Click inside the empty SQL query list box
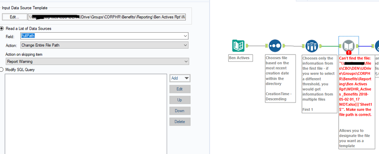The image size is (379, 154). coord(85,114)
